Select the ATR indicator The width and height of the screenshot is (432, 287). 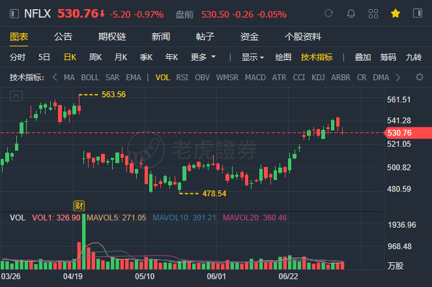(x=280, y=78)
